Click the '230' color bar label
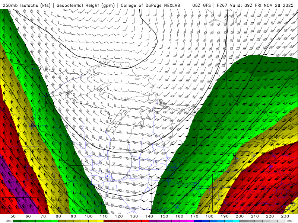Screen dimensions: 298x223 (x=285, y=216)
